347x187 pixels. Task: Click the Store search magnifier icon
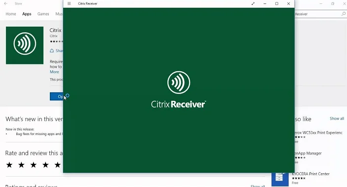click(343, 14)
